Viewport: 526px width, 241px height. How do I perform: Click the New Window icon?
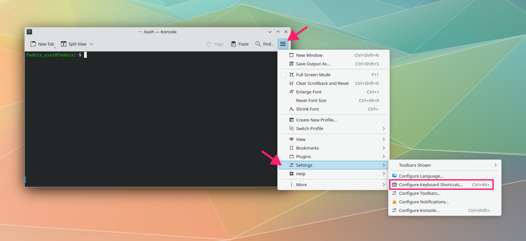(x=292, y=55)
